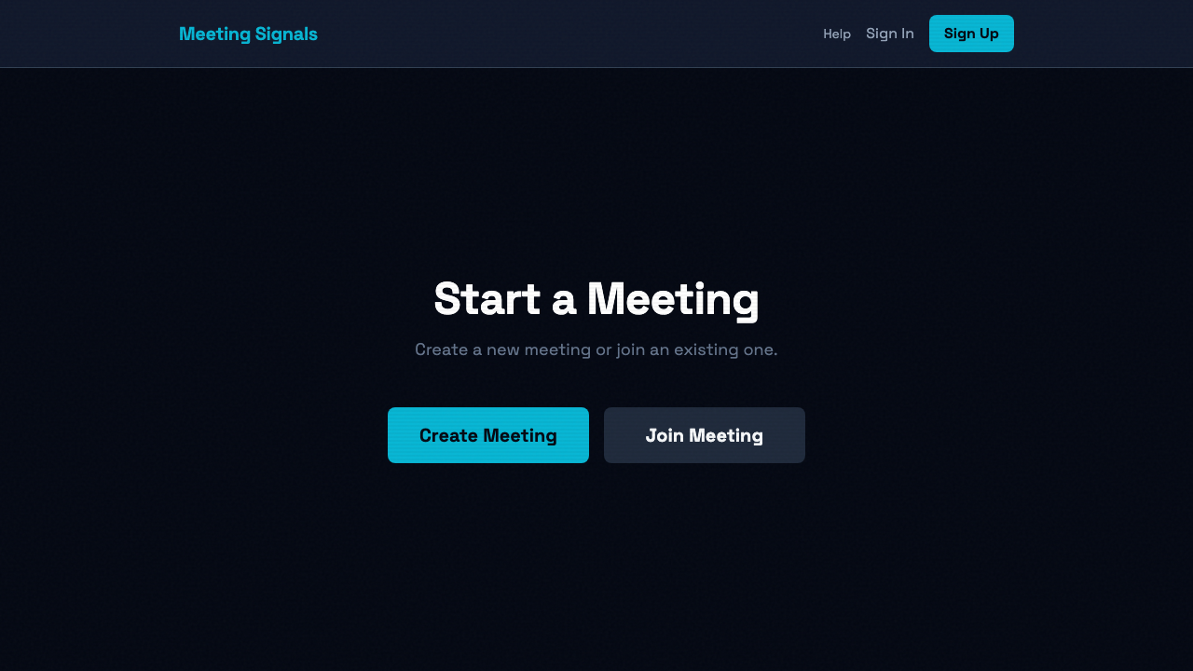Click the Start a Meeting heading
This screenshot has width=1193, height=671.
coord(596,299)
